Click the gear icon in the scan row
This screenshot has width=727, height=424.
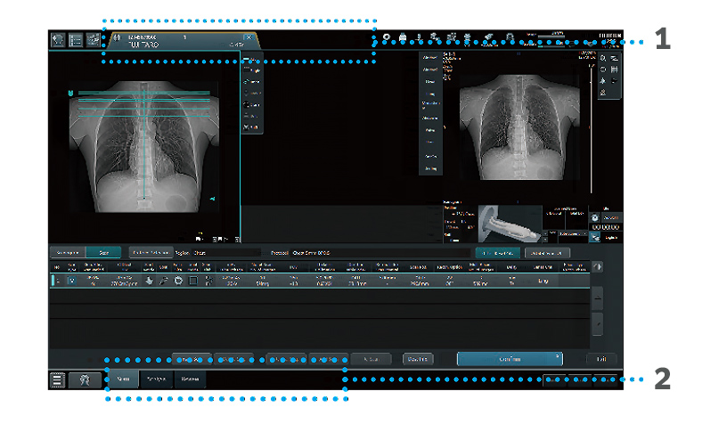tap(178, 281)
